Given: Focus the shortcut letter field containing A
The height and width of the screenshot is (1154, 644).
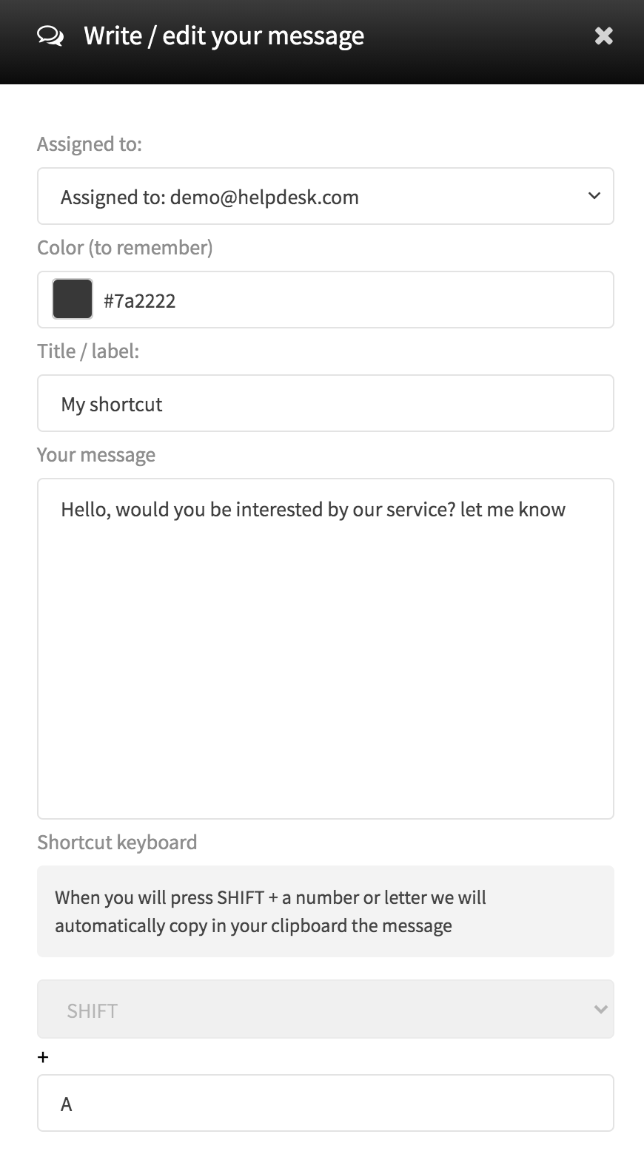Looking at the screenshot, I should tap(326, 1103).
